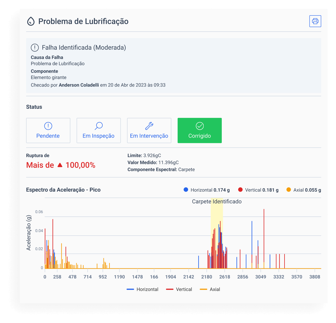Select the Em Inspeção status
Image resolution: width=336 pixels, height=323 pixels.
[98, 131]
